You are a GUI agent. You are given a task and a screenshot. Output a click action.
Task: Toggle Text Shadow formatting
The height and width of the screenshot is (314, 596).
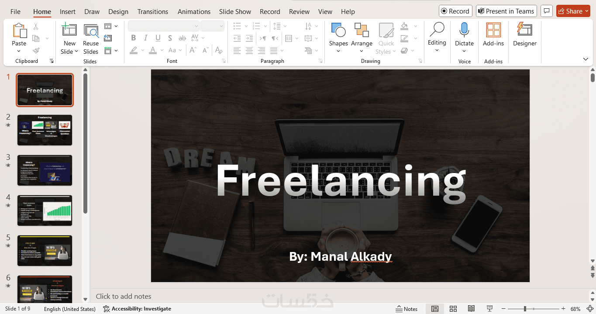(170, 38)
